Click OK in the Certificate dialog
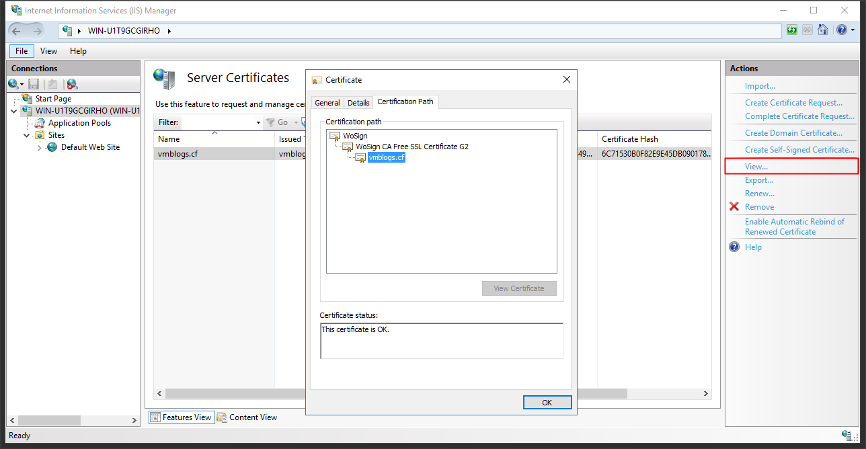Viewport: 866px width, 449px height. (547, 402)
